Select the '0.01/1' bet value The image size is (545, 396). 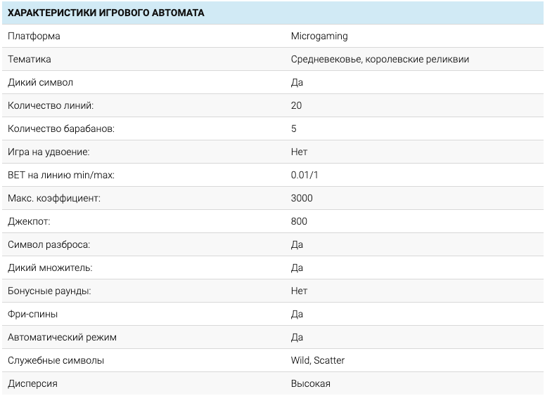click(304, 175)
